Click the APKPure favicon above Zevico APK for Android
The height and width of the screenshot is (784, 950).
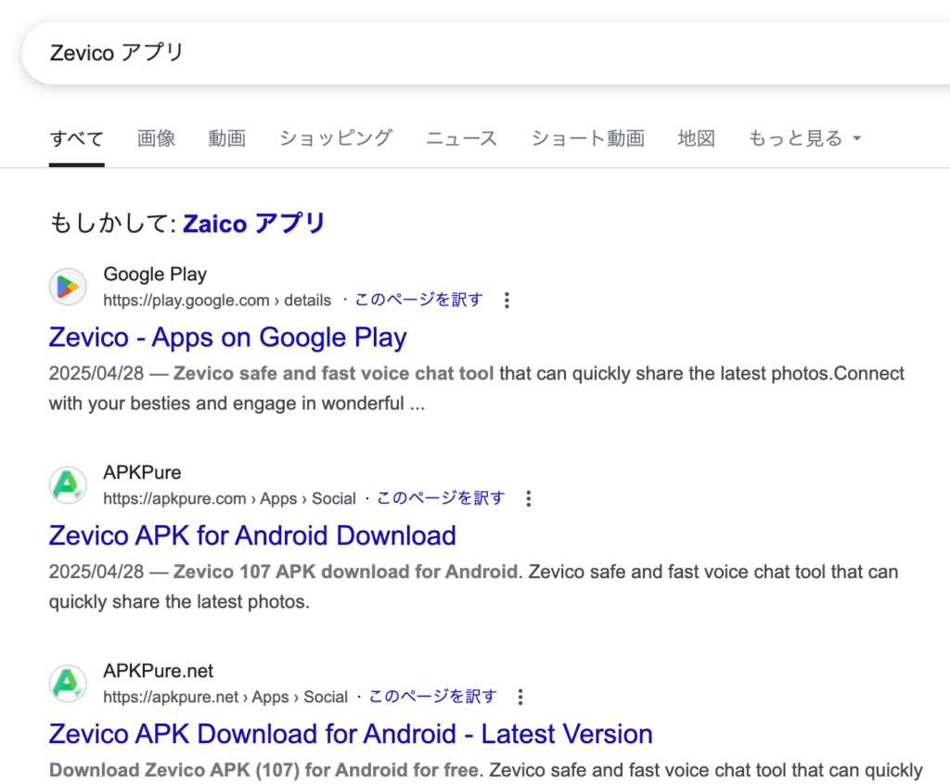pos(68,484)
